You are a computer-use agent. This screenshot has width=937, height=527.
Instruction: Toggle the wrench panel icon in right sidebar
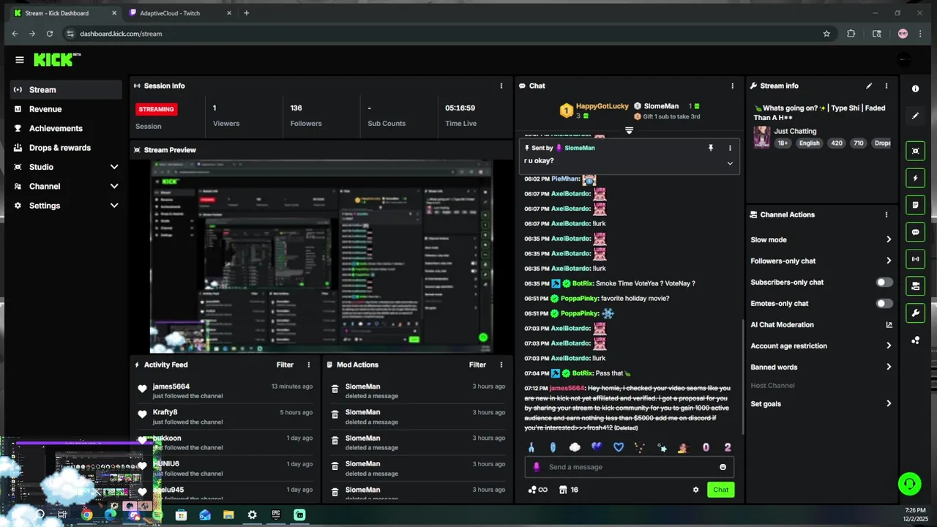tap(915, 313)
